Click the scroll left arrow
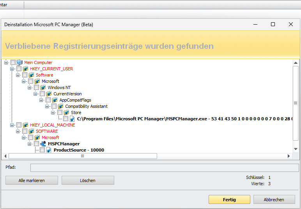301x209 pixels. point(5,156)
